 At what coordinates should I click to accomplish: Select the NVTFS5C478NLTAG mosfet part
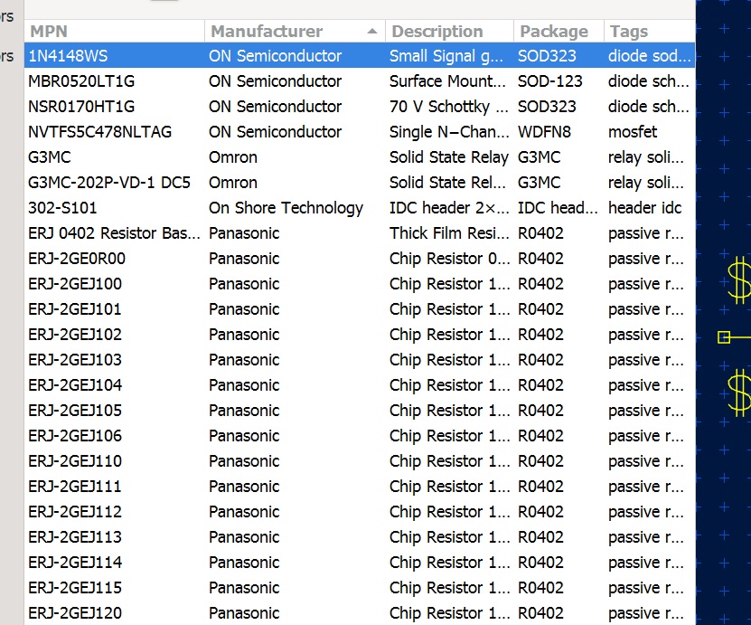(x=360, y=132)
